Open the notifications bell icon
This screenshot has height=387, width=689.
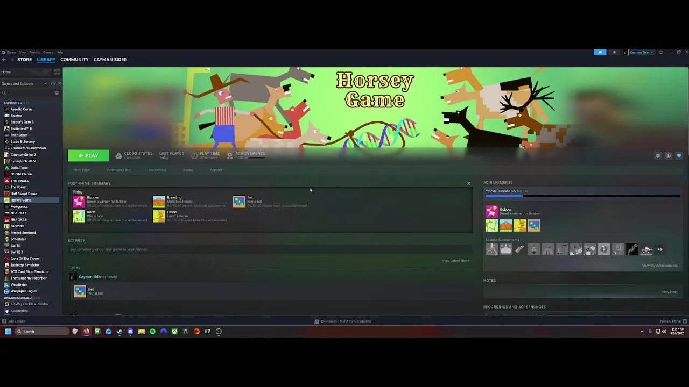pyautogui.click(x=614, y=52)
